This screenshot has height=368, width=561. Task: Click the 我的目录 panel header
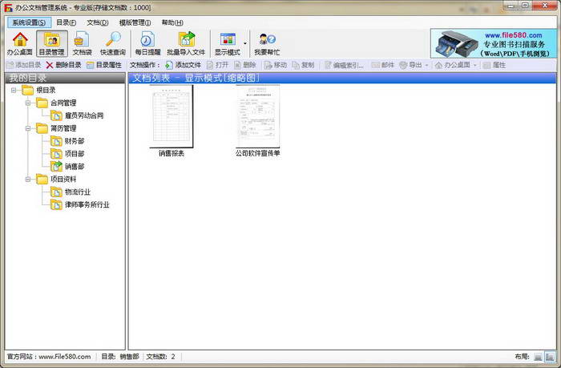(65, 78)
